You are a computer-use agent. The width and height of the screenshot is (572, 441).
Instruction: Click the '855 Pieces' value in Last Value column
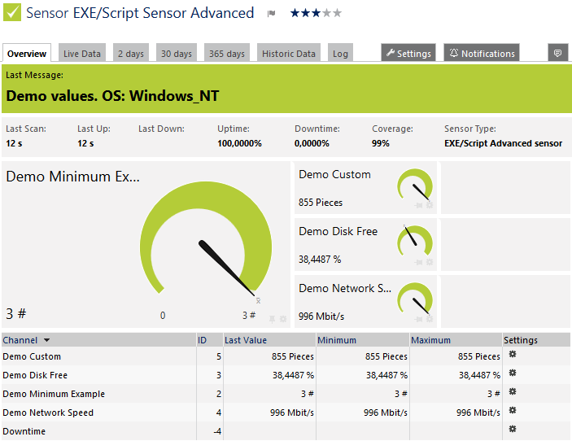pos(293,356)
